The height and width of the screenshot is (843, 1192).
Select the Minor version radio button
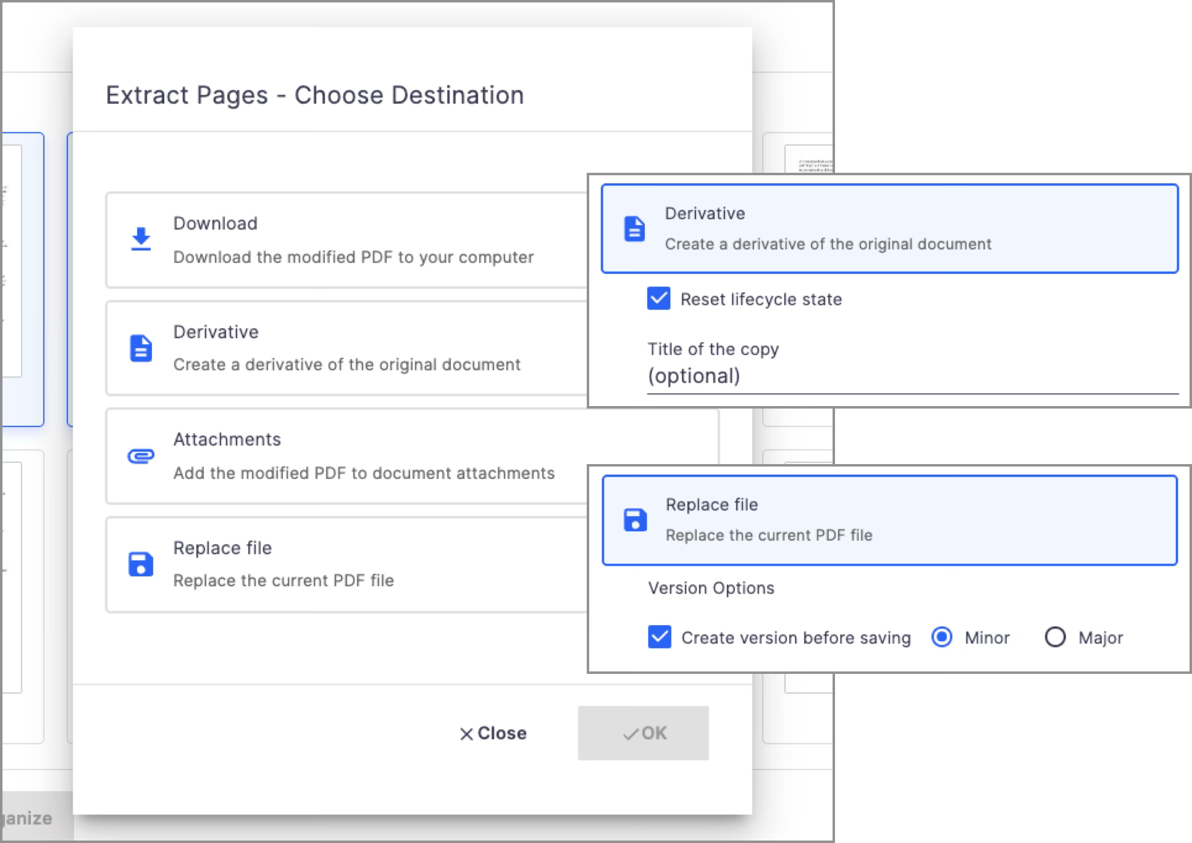[x=942, y=637]
